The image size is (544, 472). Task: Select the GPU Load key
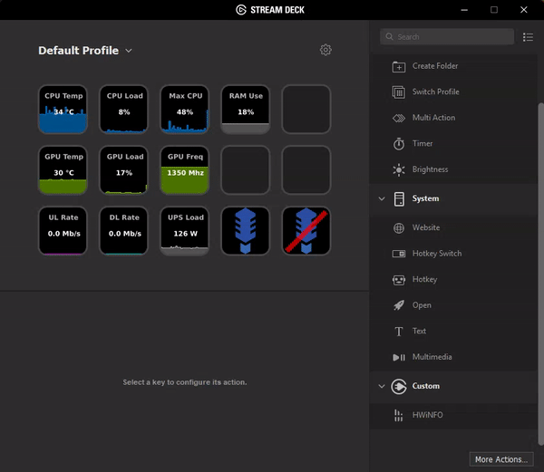(x=124, y=169)
